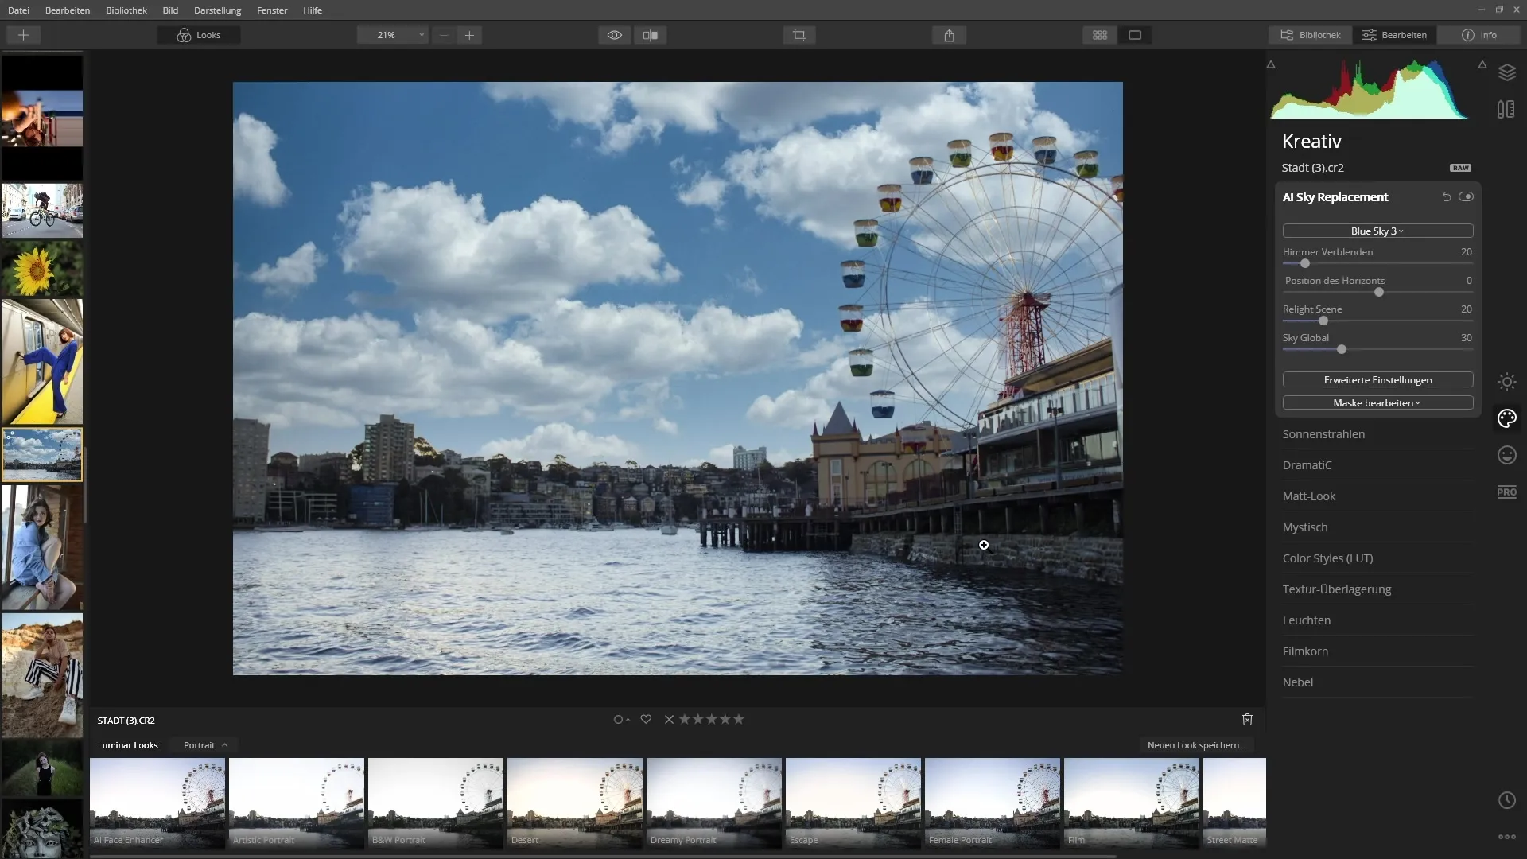Image resolution: width=1527 pixels, height=859 pixels.
Task: Open the Blue Sky 3 sky selection dropdown
Action: (x=1377, y=231)
